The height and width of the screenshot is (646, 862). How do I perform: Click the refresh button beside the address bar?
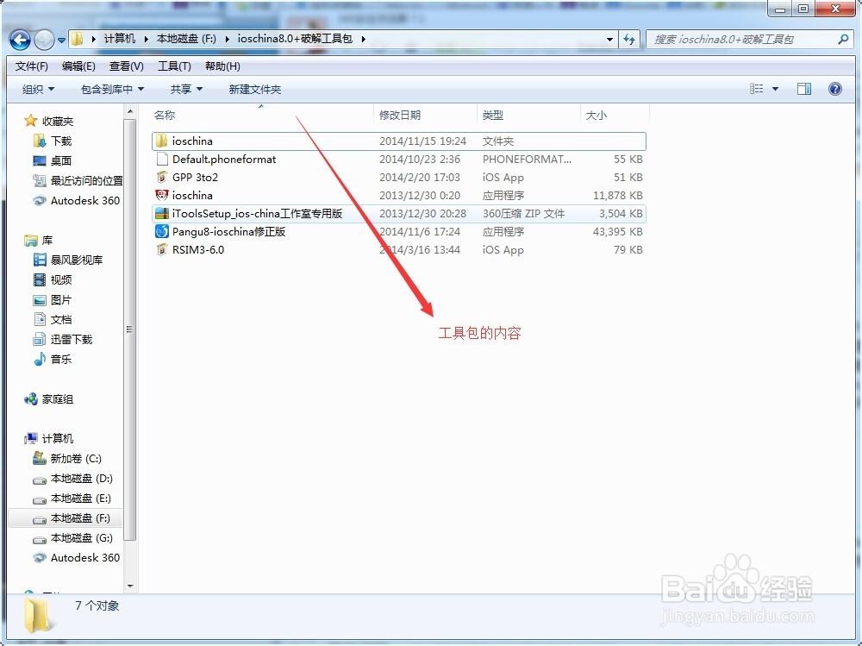(x=629, y=40)
